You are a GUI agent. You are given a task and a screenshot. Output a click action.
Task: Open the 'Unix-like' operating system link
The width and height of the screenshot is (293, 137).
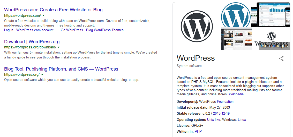point(214,120)
